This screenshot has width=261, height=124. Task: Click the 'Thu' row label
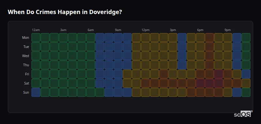tap(26, 65)
